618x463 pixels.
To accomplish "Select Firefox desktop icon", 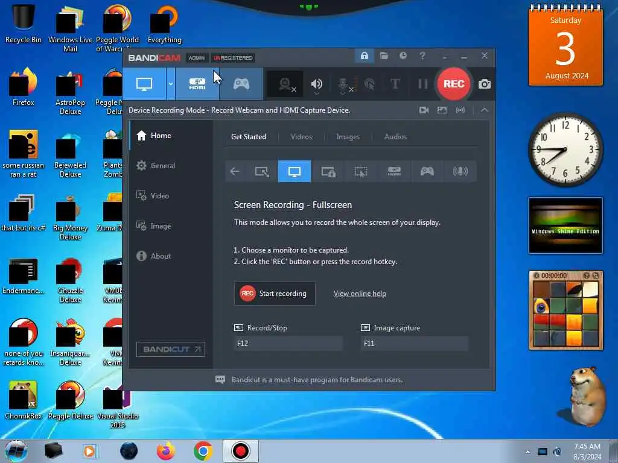I will pyautogui.click(x=23, y=87).
